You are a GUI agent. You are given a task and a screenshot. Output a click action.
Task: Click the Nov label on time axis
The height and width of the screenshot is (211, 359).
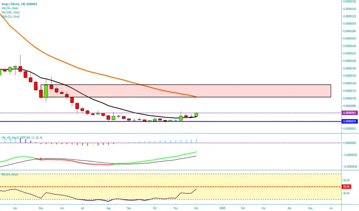[x=176, y=208]
